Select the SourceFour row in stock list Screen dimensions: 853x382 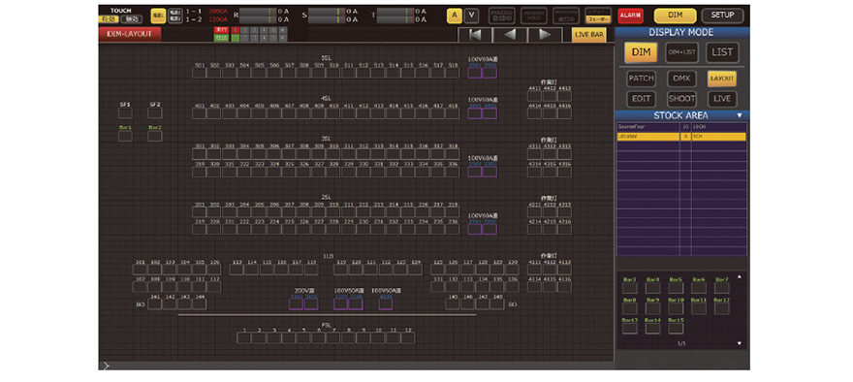pos(681,127)
